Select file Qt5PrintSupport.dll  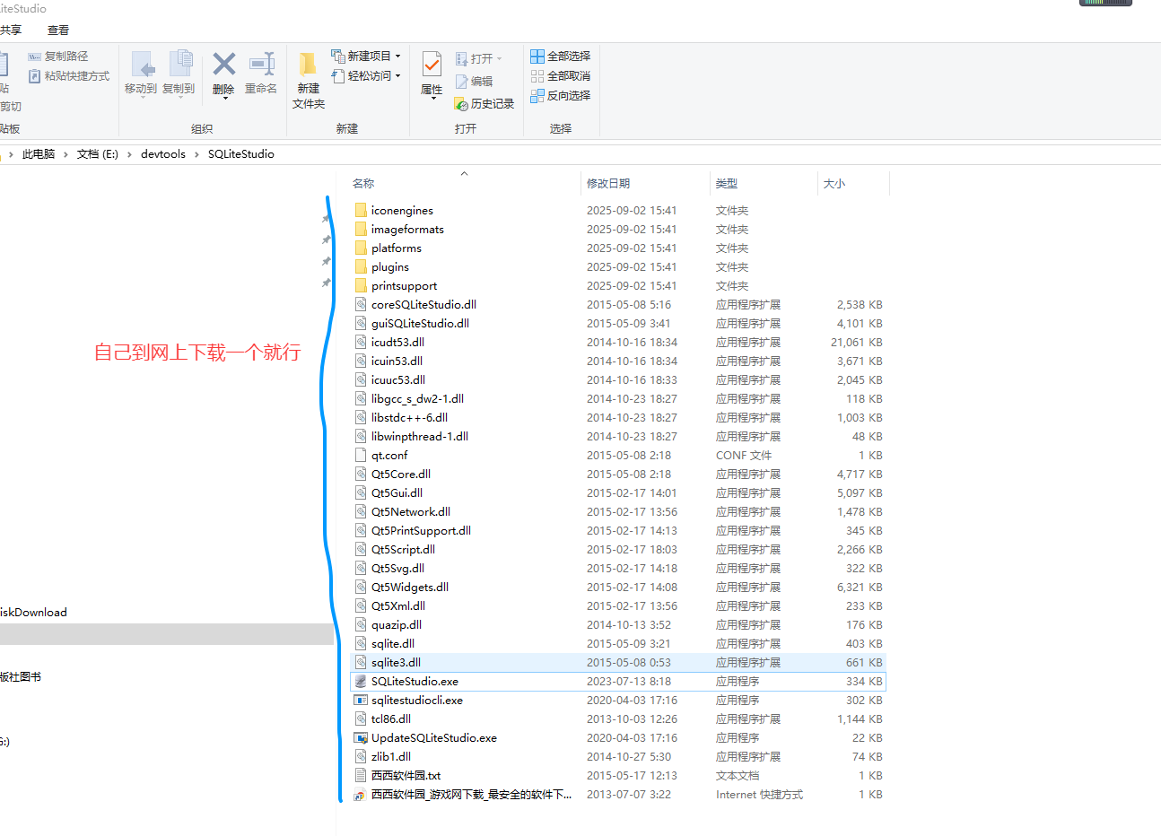421,530
